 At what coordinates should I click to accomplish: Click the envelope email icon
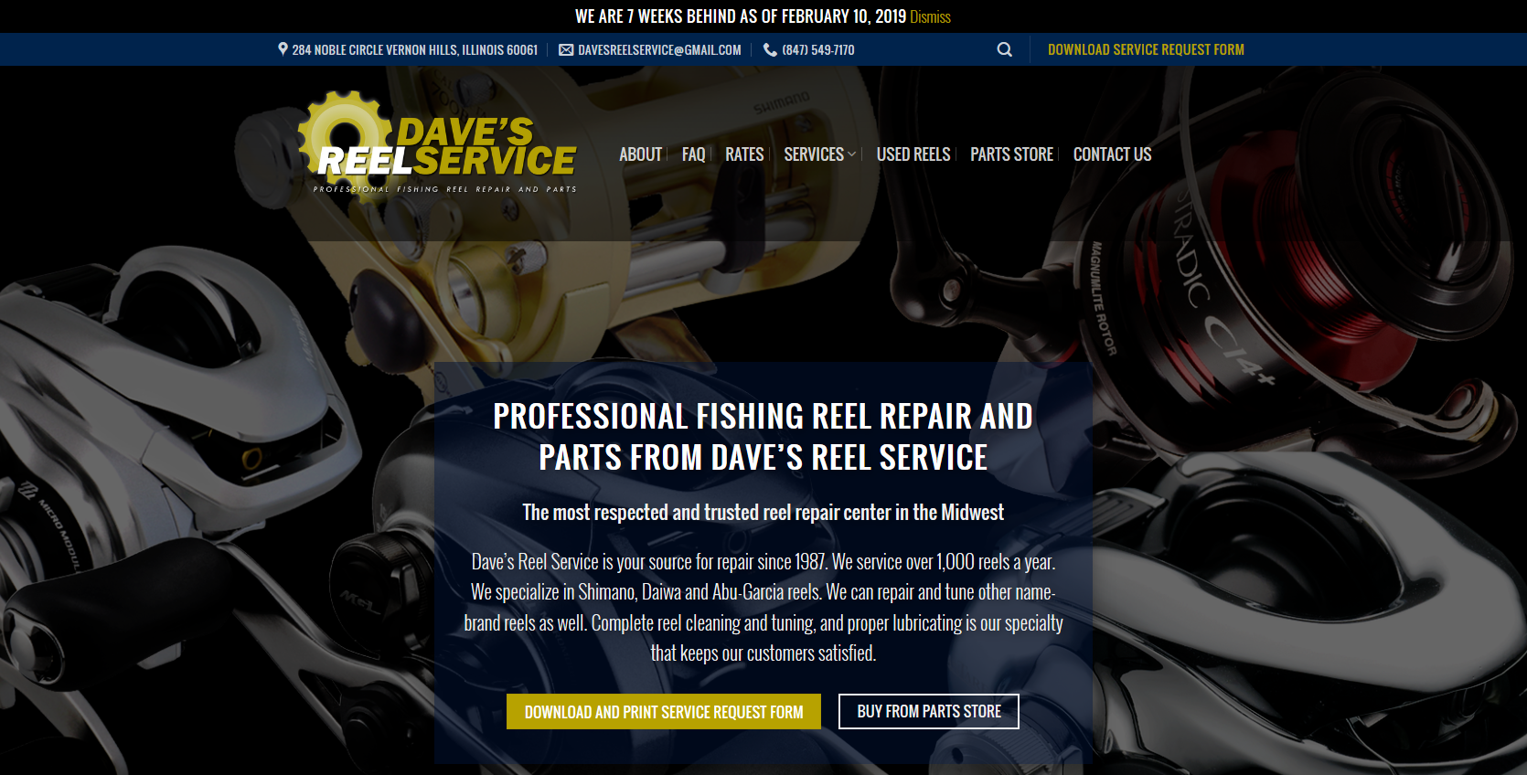pyautogui.click(x=566, y=49)
